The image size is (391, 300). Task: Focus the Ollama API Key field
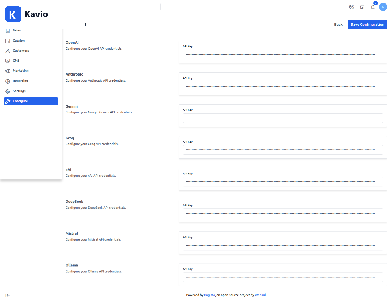tap(283, 277)
